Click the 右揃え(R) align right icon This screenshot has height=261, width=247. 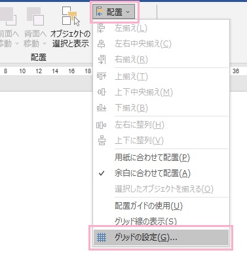(x=102, y=60)
